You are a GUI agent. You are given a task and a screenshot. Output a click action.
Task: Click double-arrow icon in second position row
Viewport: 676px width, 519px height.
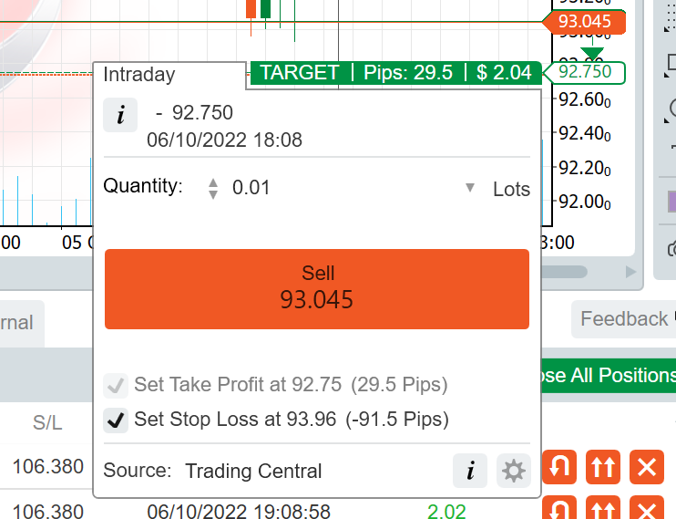(603, 508)
